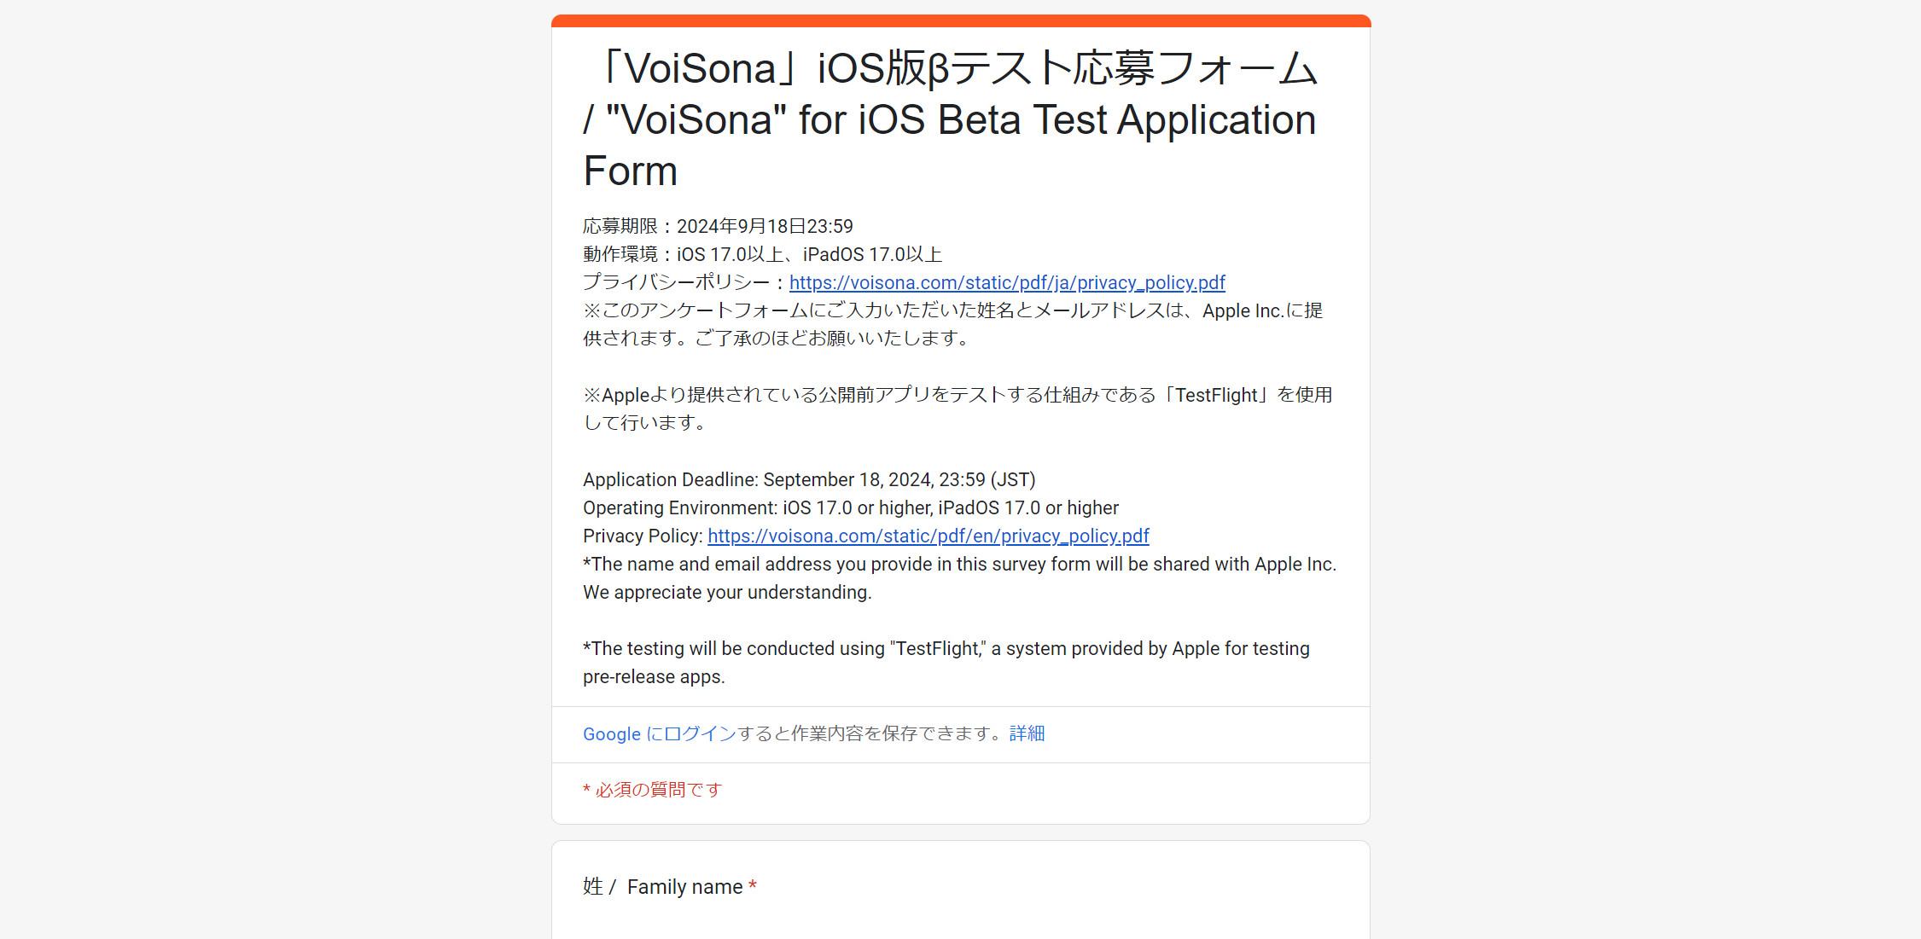Click the プライバシーポリシー label text
1921x939 pixels.
684,282
